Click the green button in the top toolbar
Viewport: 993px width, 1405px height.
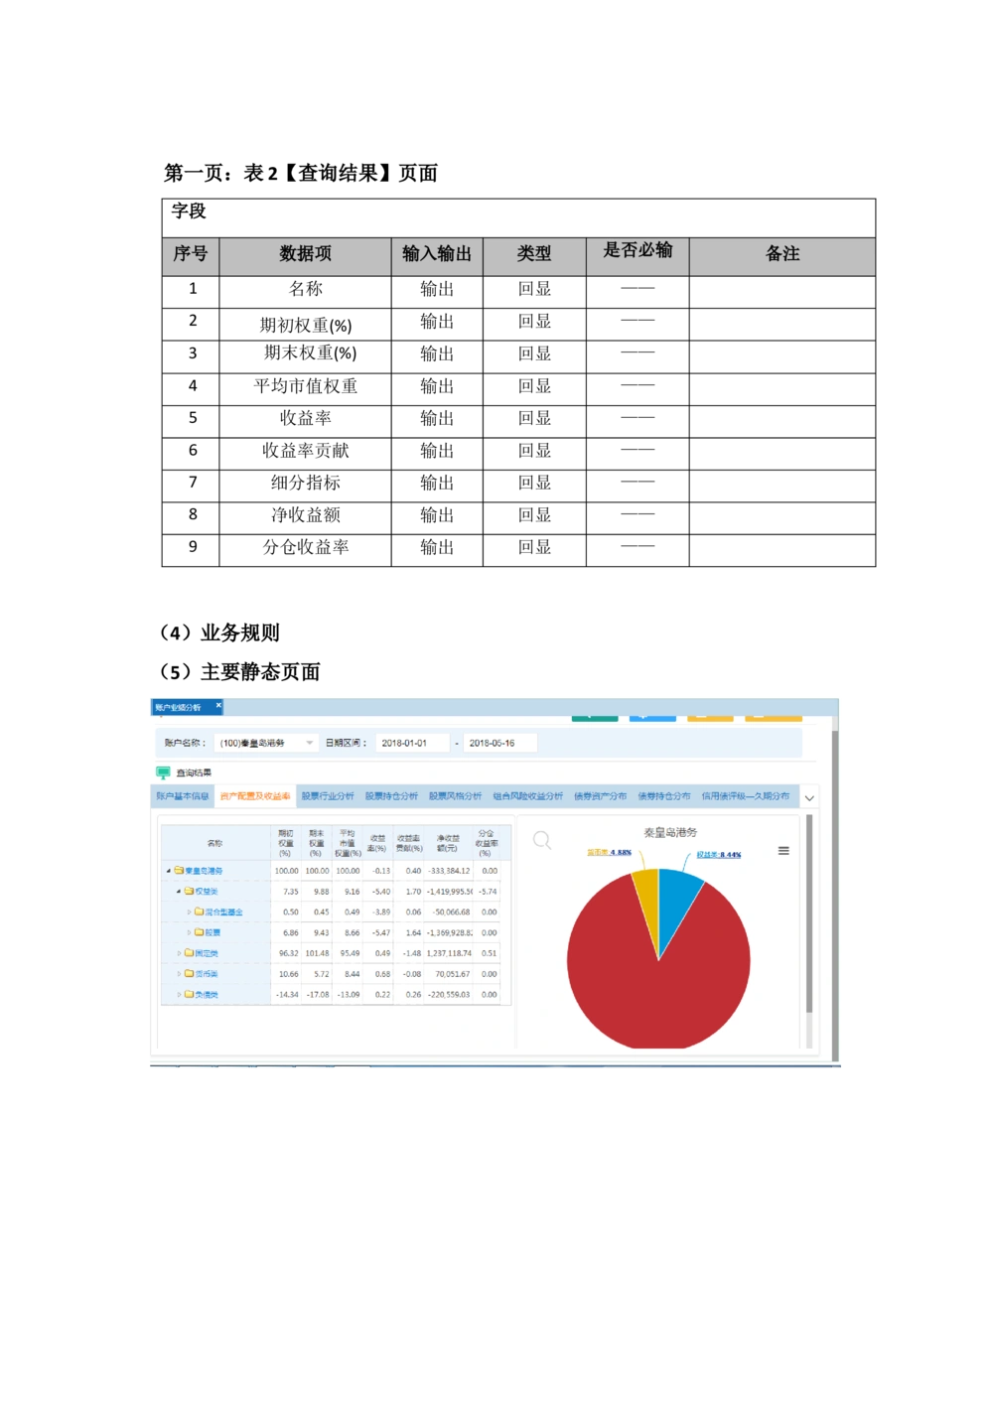coord(594,716)
